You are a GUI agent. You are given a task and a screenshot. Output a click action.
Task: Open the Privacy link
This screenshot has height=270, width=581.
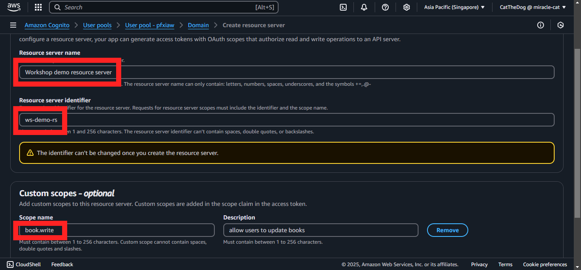[479, 264]
